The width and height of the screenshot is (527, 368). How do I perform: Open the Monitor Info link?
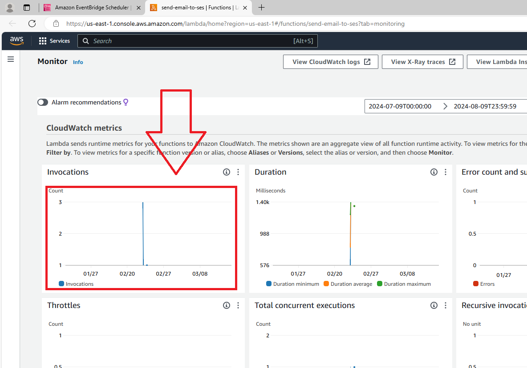coord(78,62)
